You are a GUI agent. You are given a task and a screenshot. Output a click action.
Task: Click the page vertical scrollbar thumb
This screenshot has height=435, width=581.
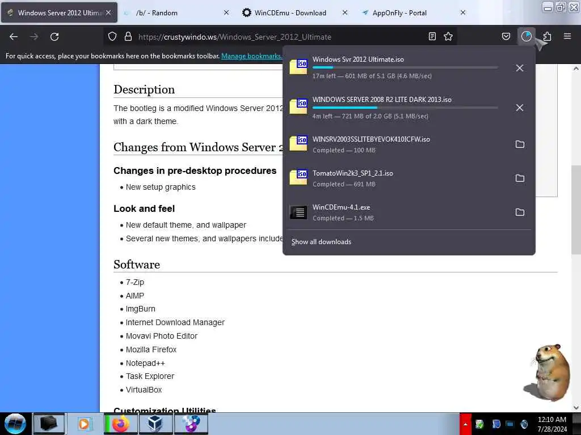(576, 210)
